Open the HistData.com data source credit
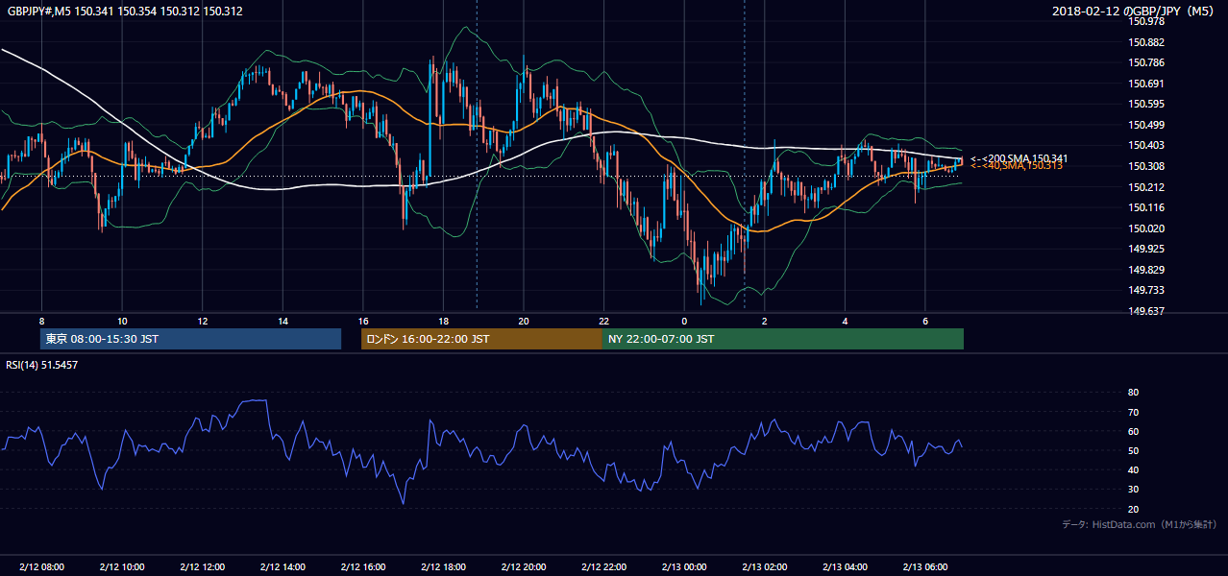Image resolution: width=1228 pixels, height=576 pixels. click(x=1139, y=524)
